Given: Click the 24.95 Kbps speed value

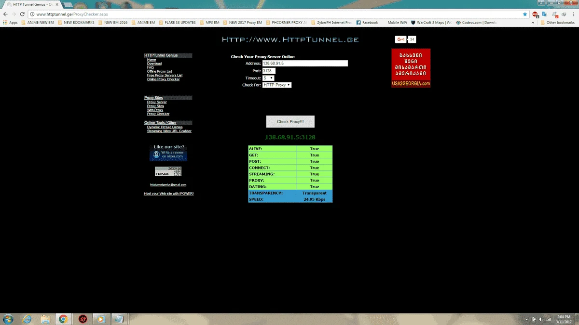Looking at the screenshot, I should click(x=315, y=199).
